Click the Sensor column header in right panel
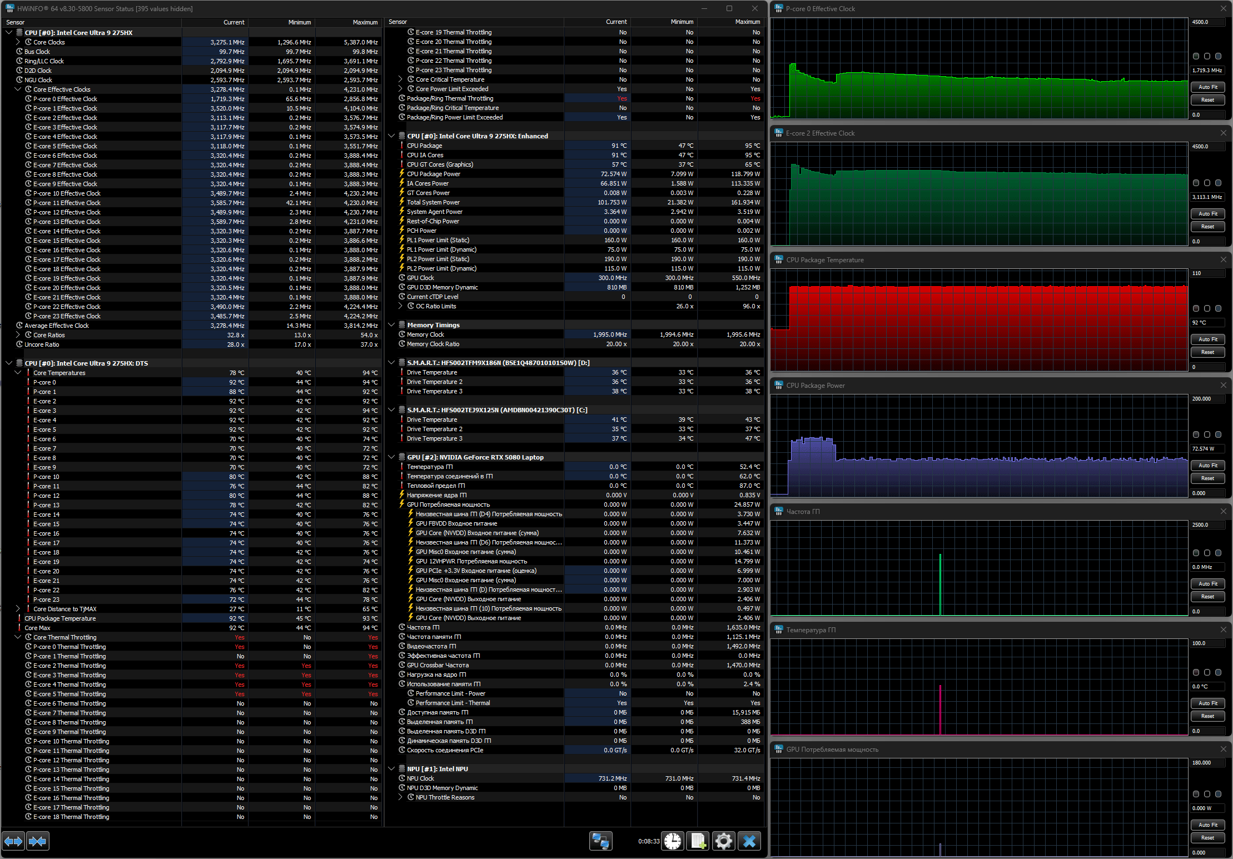Screen dimensions: 1233x859 [398, 22]
